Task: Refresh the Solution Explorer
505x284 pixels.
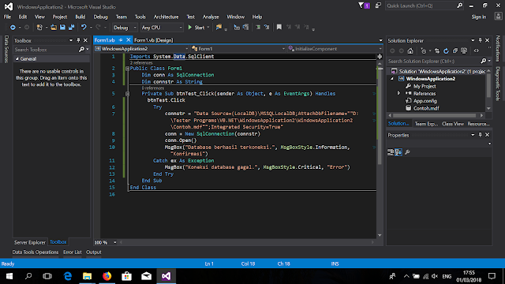Action: click(x=446, y=50)
